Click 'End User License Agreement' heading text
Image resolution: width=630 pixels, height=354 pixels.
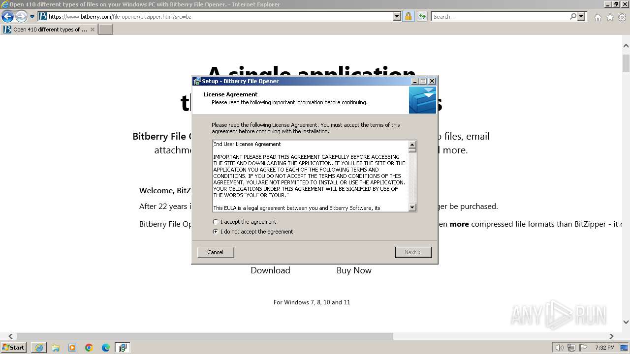tap(247, 144)
